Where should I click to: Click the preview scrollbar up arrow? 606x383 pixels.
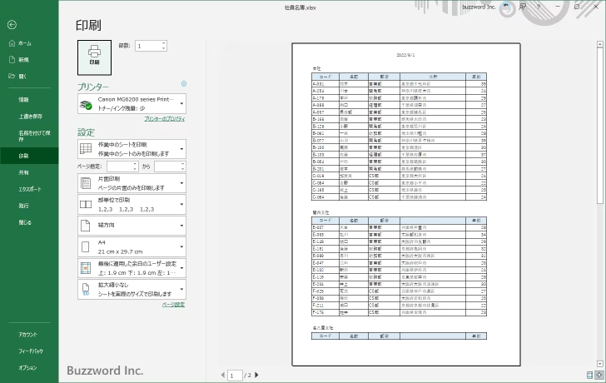click(x=600, y=44)
